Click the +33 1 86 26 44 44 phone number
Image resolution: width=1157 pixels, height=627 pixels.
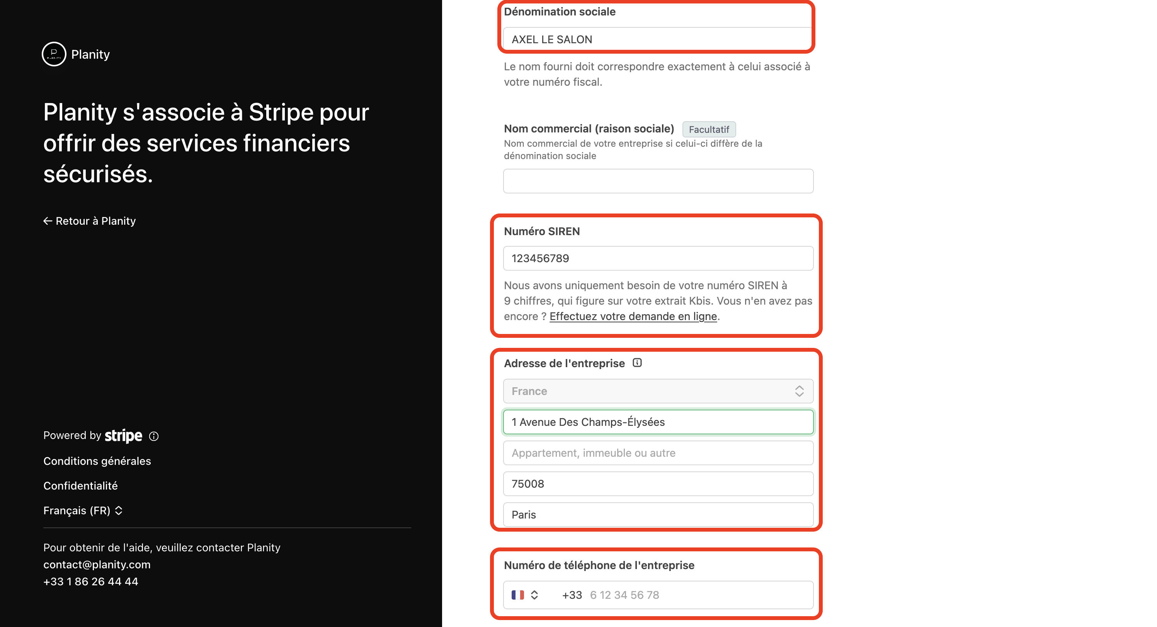click(x=91, y=582)
